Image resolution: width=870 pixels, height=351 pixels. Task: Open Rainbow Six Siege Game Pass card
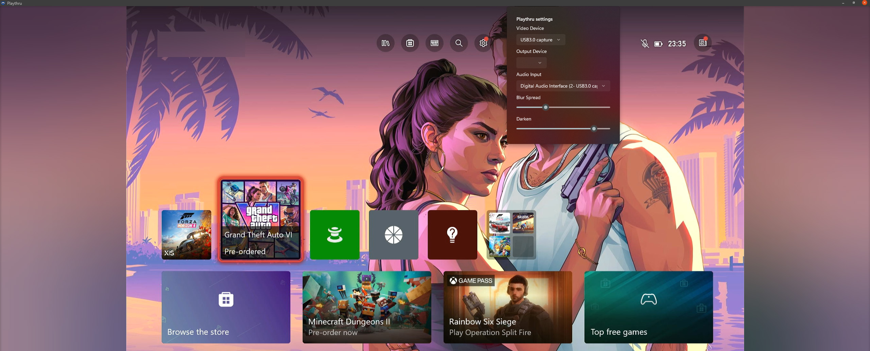508,307
